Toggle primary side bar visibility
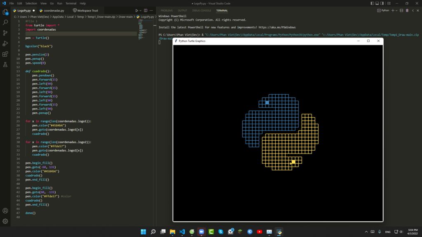422x237 pixels. 372,3
